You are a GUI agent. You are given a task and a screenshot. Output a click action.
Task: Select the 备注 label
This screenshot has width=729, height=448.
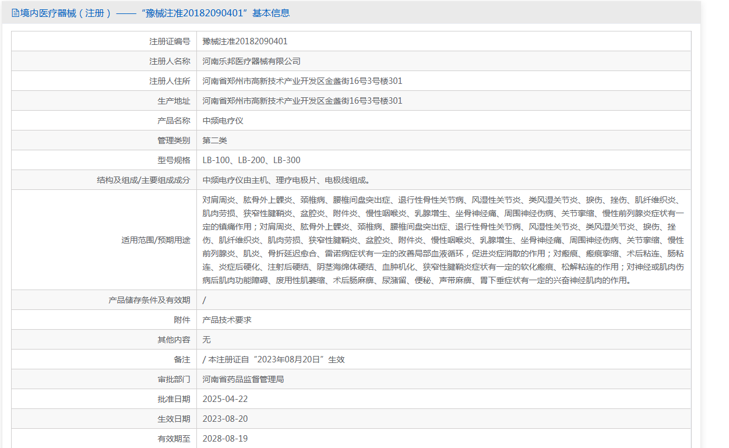[182, 359]
